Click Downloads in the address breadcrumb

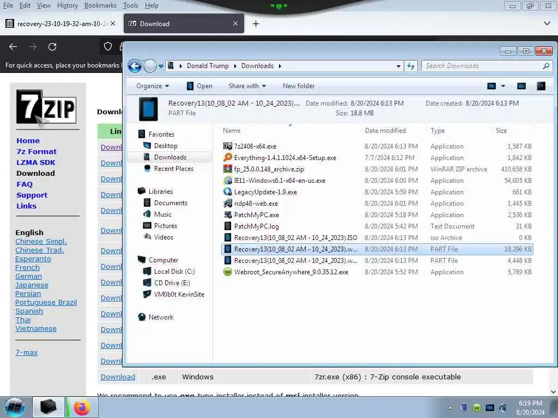257,66
